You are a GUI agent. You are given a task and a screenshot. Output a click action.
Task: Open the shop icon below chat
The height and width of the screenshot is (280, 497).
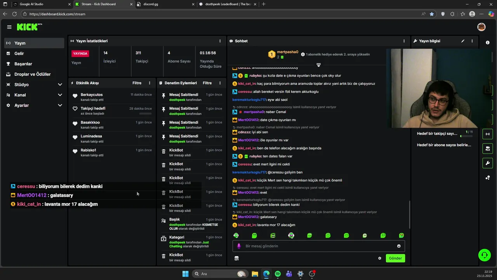(236, 258)
